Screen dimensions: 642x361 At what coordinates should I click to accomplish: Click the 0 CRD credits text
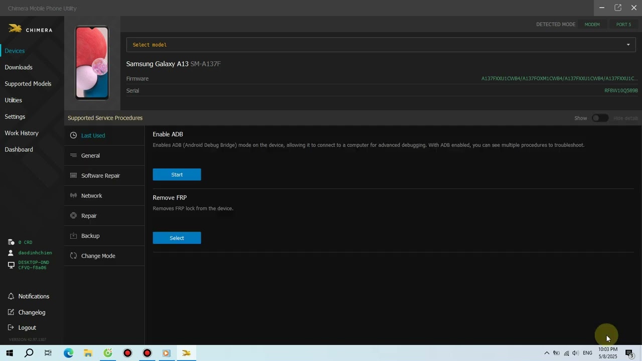(25, 242)
